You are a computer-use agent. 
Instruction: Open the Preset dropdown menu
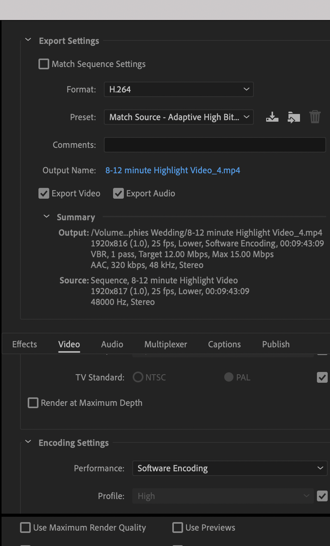point(178,117)
